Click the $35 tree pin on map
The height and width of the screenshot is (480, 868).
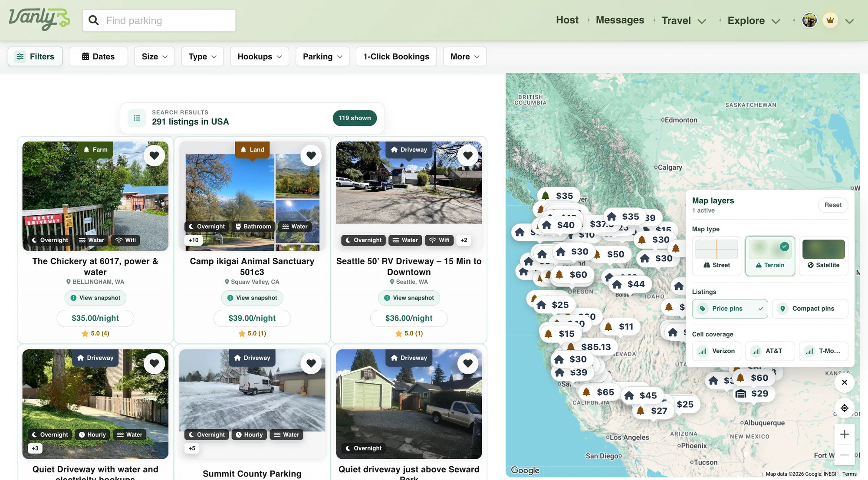[558, 196]
